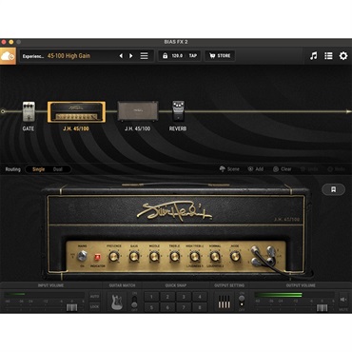352x352 pixels.
Task: Select the J.H. 45/100 cabinet
Action: point(138,111)
